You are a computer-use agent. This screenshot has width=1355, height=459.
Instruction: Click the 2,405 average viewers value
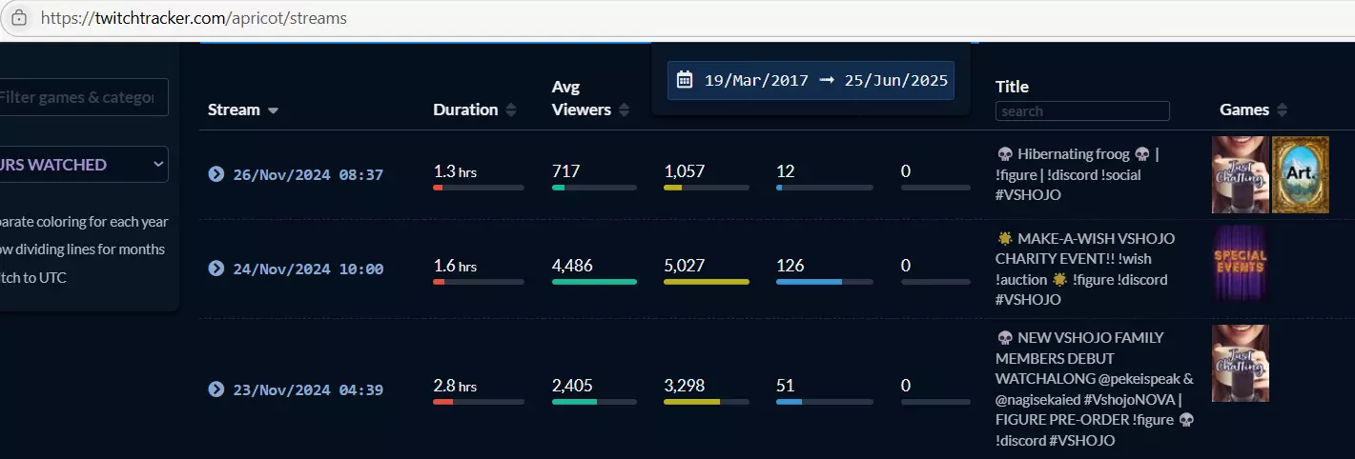[572, 386]
